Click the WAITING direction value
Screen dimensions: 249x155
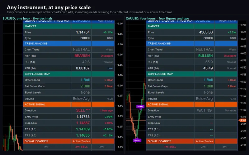tap(204, 110)
